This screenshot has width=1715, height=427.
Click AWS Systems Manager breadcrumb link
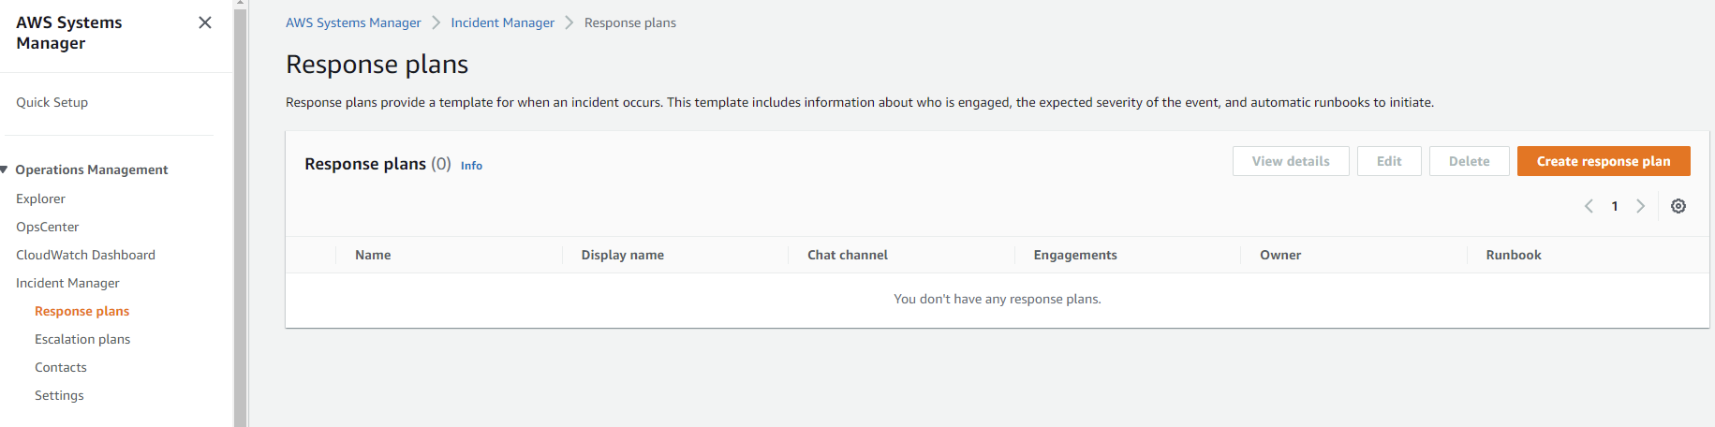[353, 22]
